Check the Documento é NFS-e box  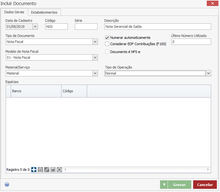tap(107, 52)
